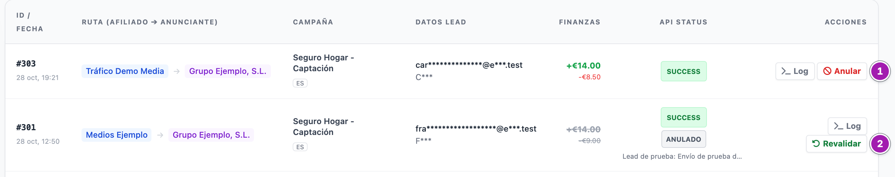Select lead ID #303
The width and height of the screenshot is (895, 177).
(x=26, y=64)
